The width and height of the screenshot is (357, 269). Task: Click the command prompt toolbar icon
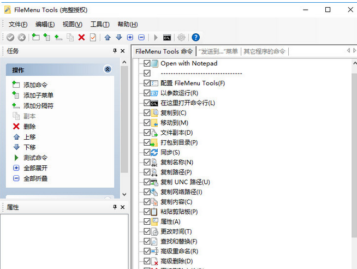click(x=167, y=38)
